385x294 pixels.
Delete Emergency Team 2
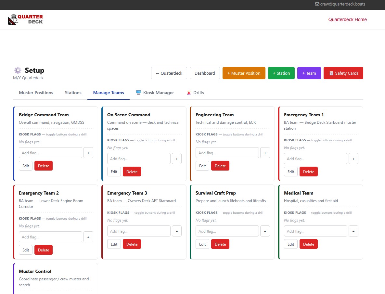[x=44, y=250]
